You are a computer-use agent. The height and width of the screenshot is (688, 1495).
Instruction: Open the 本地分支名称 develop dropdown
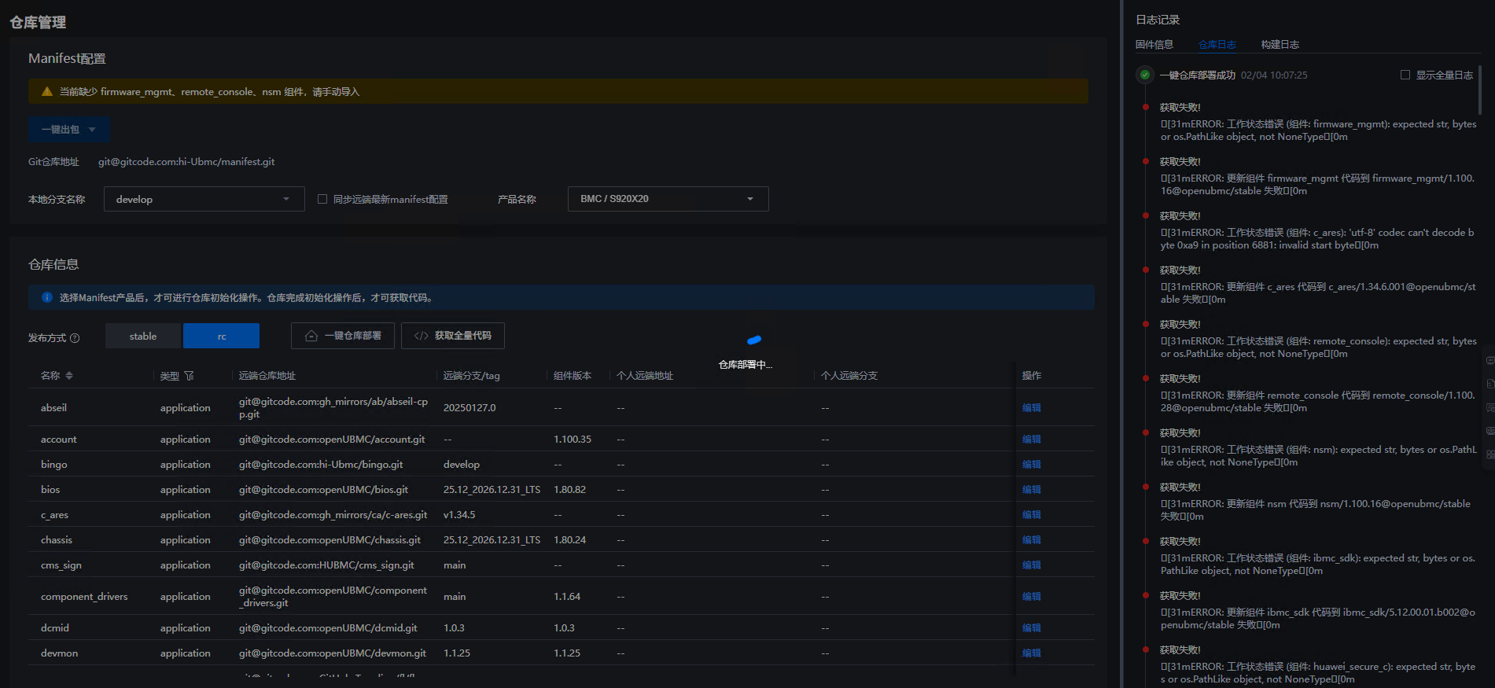(x=204, y=199)
